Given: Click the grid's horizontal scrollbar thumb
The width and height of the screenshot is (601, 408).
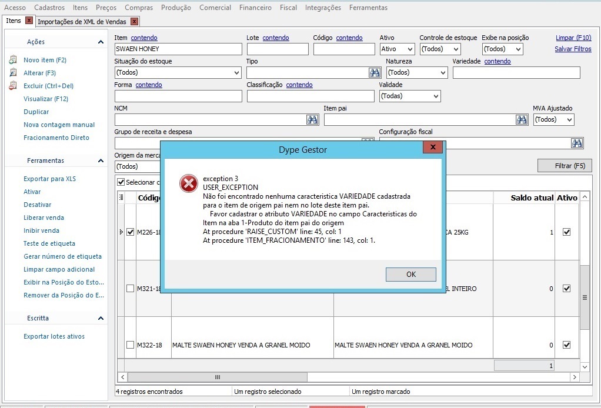Looking at the screenshot, I should click(218, 377).
